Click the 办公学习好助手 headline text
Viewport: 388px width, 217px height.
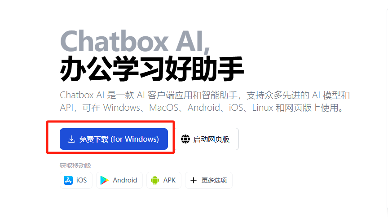(x=152, y=69)
